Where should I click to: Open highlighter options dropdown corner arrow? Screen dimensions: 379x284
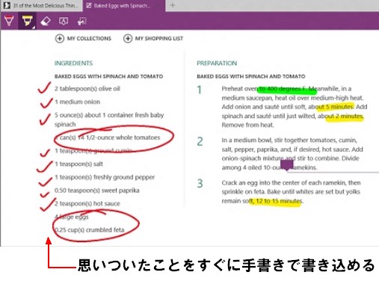click(34, 27)
